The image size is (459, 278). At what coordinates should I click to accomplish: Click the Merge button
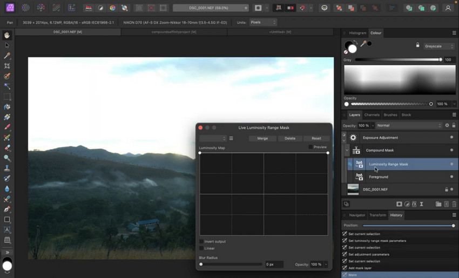pyautogui.click(x=262, y=138)
